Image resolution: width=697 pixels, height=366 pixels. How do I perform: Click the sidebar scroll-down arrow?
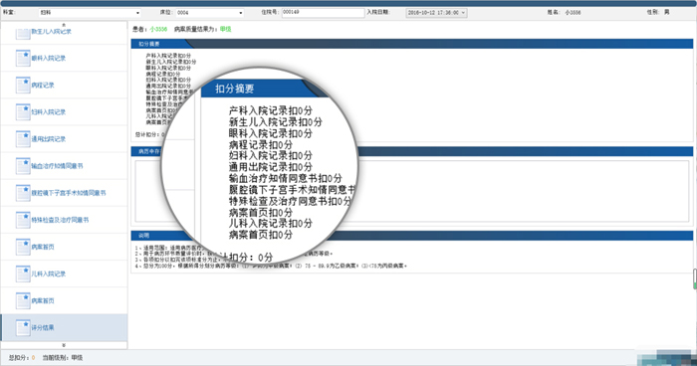coord(64,345)
